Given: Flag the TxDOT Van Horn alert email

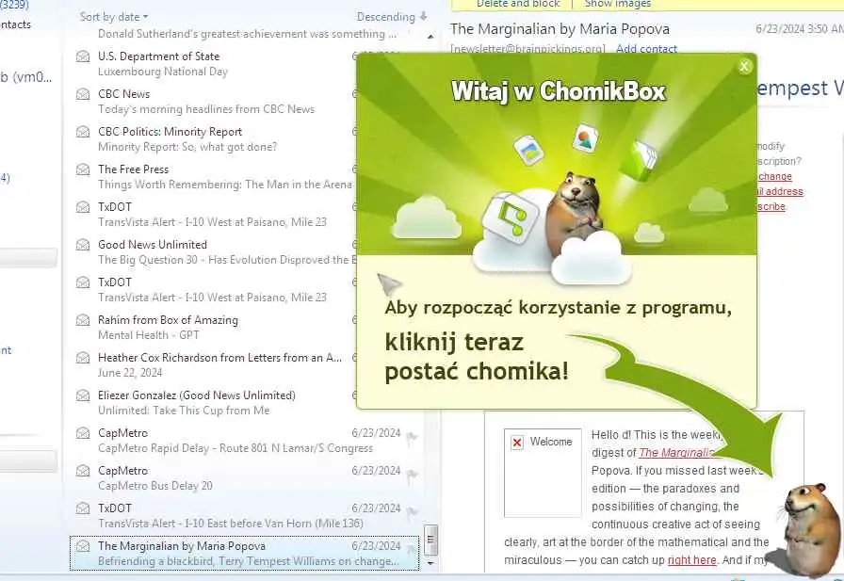Looking at the screenshot, I should 412,514.
